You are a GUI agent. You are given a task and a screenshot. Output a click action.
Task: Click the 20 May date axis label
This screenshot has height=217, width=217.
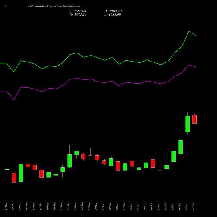pos(55,206)
